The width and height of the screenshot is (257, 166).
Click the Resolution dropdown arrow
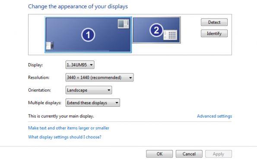pyautogui.click(x=130, y=77)
